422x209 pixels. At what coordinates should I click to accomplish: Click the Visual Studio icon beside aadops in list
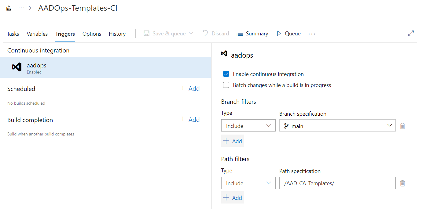pos(17,67)
